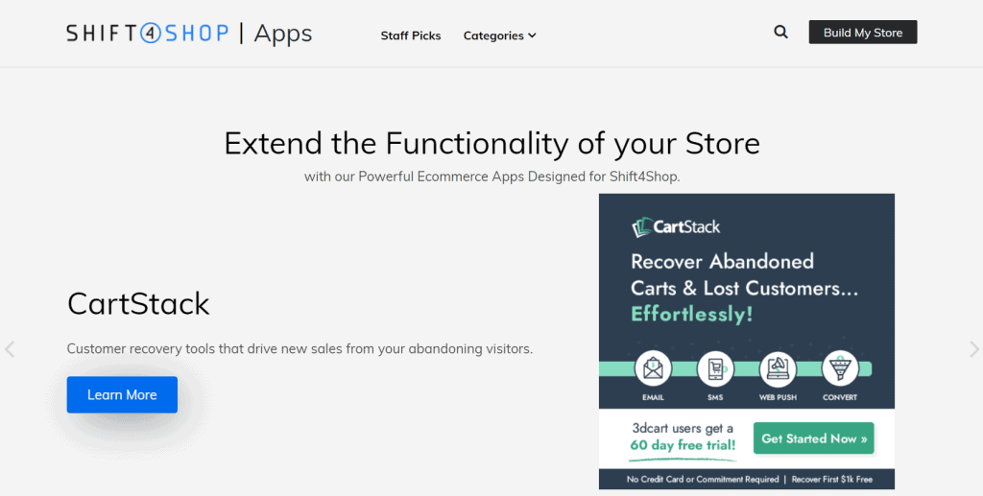Click 'Extend the Functionality of your Store' heading

[x=492, y=143]
